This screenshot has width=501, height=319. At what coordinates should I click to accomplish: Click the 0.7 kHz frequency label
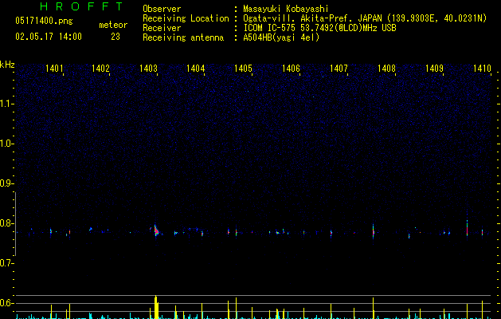(6, 263)
